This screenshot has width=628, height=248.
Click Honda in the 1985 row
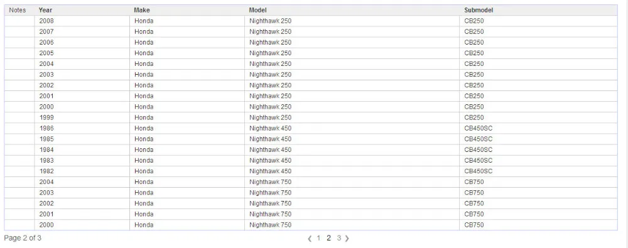[x=144, y=139]
